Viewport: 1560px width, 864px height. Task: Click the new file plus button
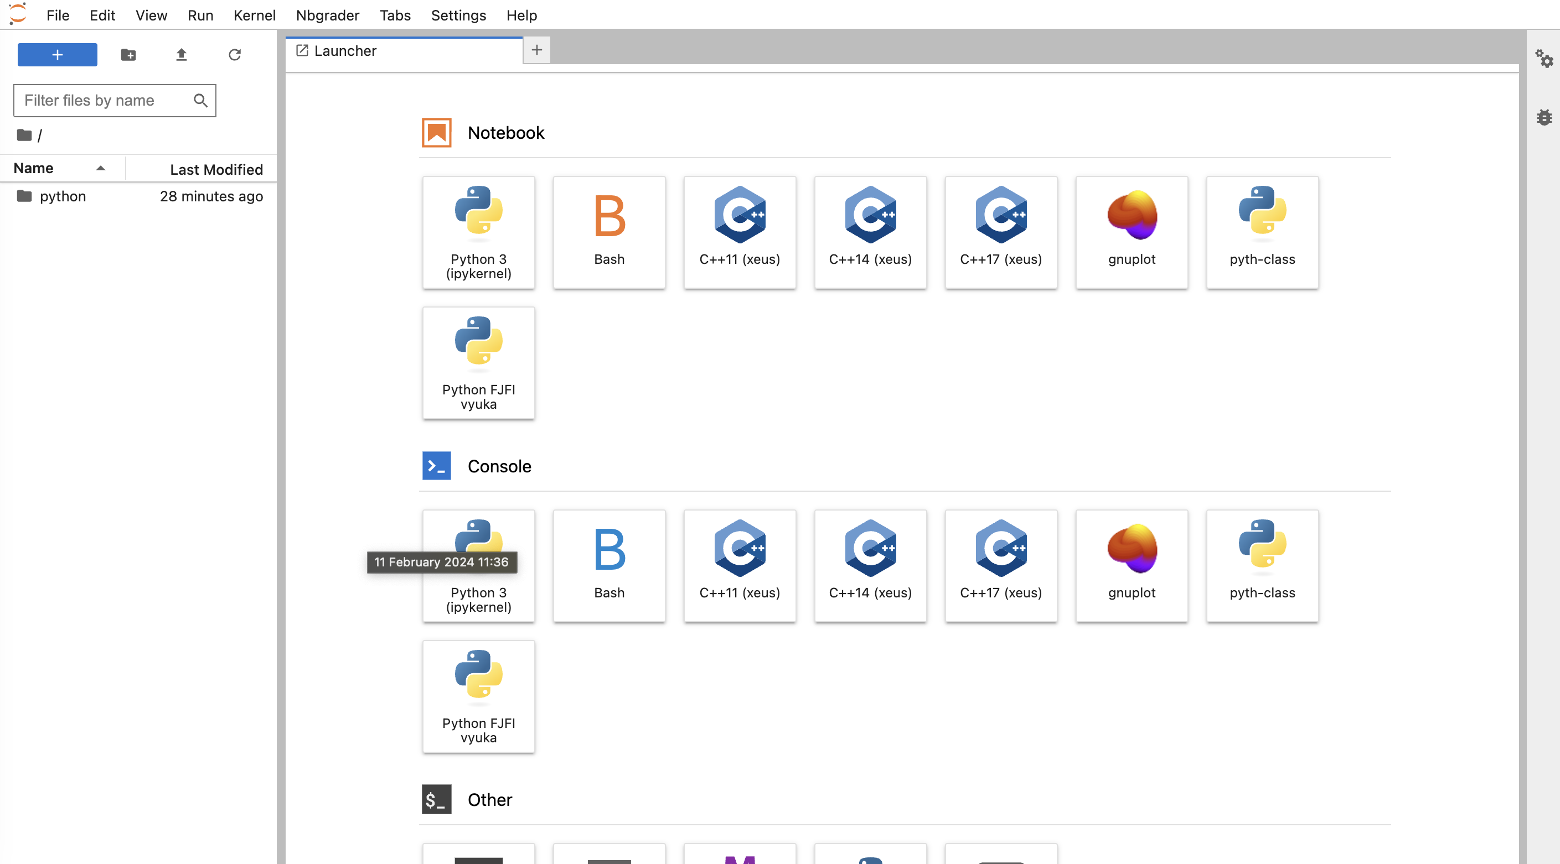(x=58, y=54)
